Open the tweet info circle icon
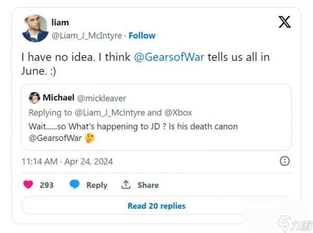This screenshot has height=233, width=313. [285, 161]
